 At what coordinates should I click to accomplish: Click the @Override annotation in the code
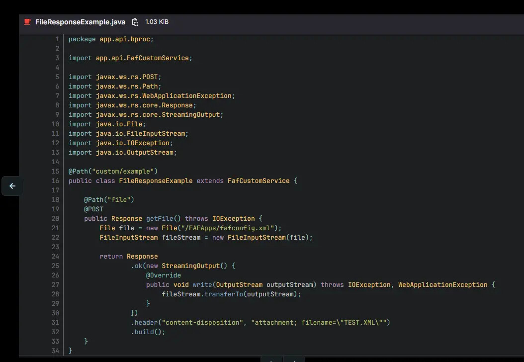164,275
